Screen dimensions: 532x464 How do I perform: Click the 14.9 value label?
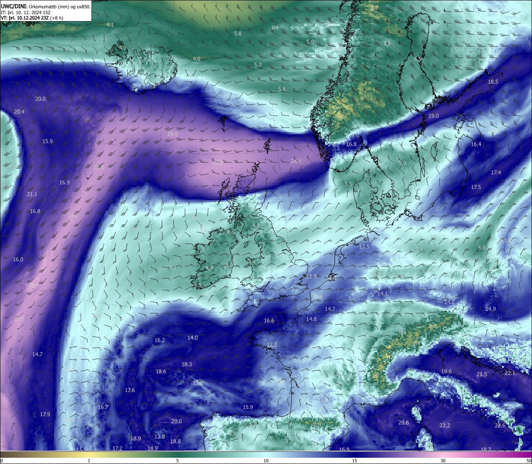[x=490, y=309]
